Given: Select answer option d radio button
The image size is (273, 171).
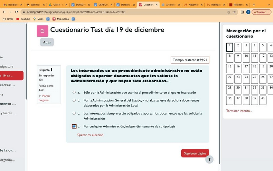Looking at the screenshot, I should point(74,126).
